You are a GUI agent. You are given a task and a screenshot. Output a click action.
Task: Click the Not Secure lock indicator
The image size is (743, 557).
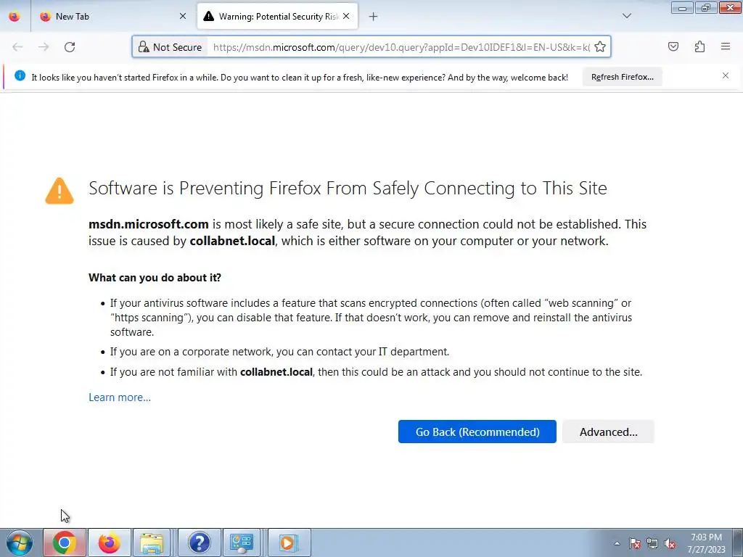click(170, 47)
